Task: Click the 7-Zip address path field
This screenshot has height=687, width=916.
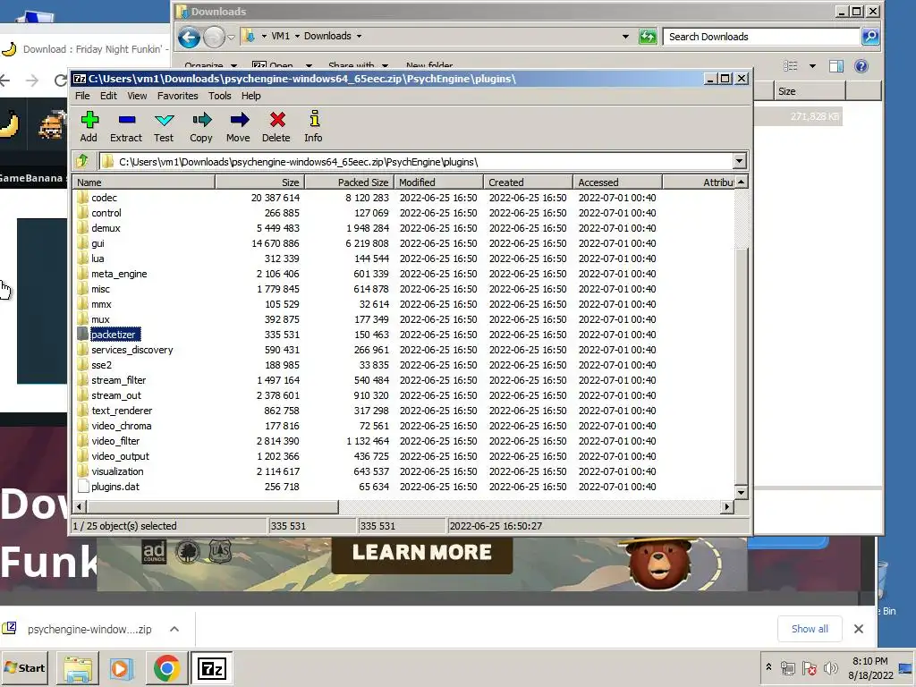Action: 415,162
